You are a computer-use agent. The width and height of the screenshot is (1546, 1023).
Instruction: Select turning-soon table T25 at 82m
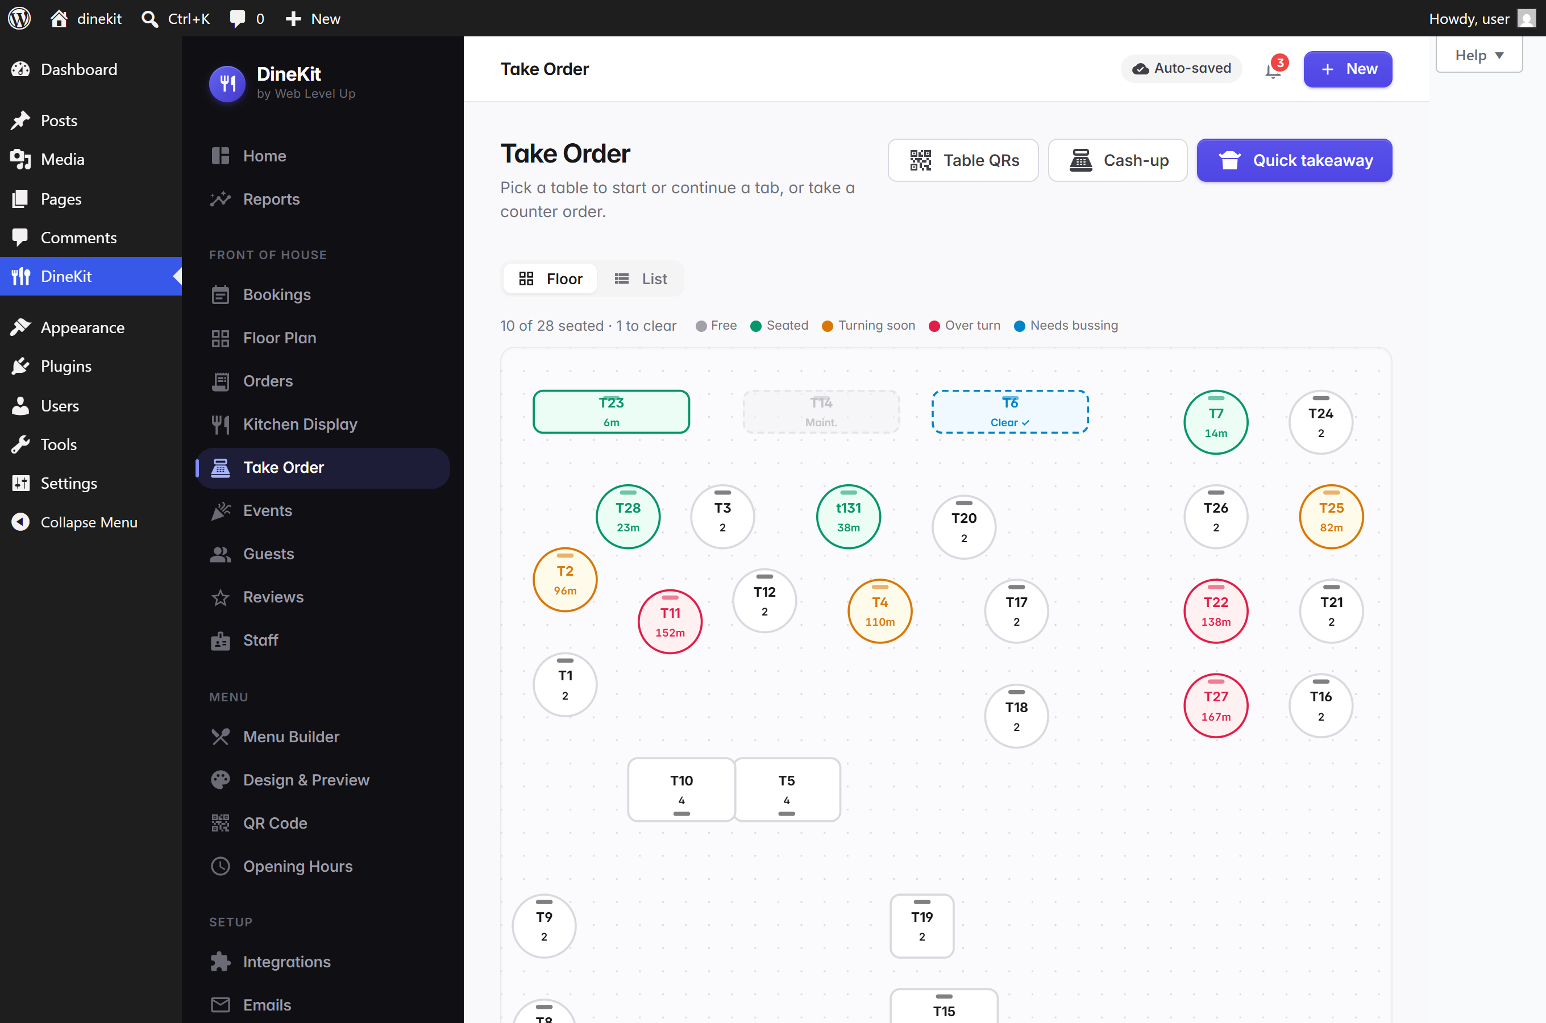click(x=1331, y=517)
